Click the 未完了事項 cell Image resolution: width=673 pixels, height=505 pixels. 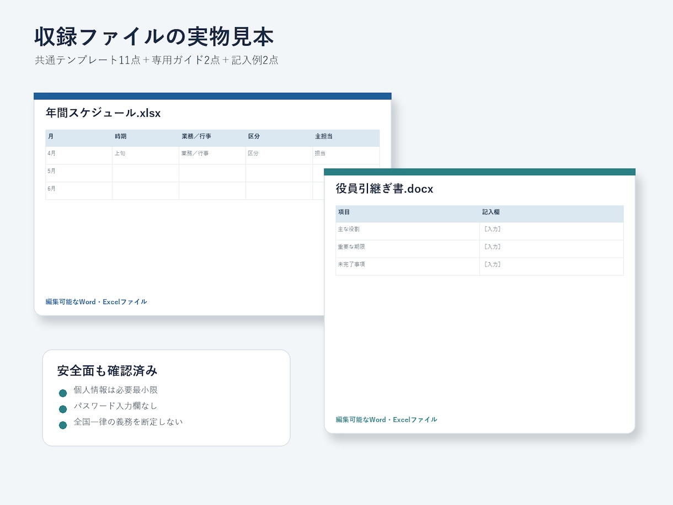click(408, 267)
